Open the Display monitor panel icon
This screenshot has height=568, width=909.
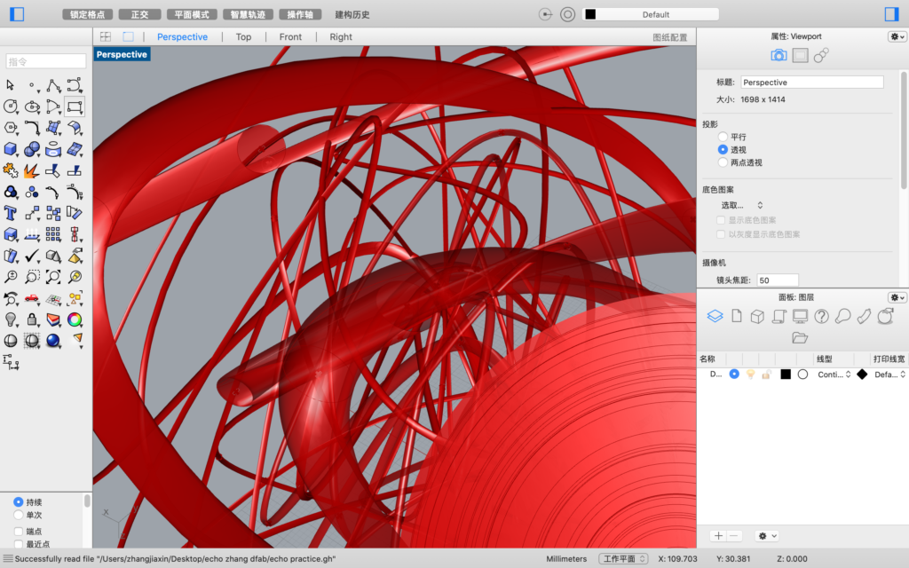point(800,316)
